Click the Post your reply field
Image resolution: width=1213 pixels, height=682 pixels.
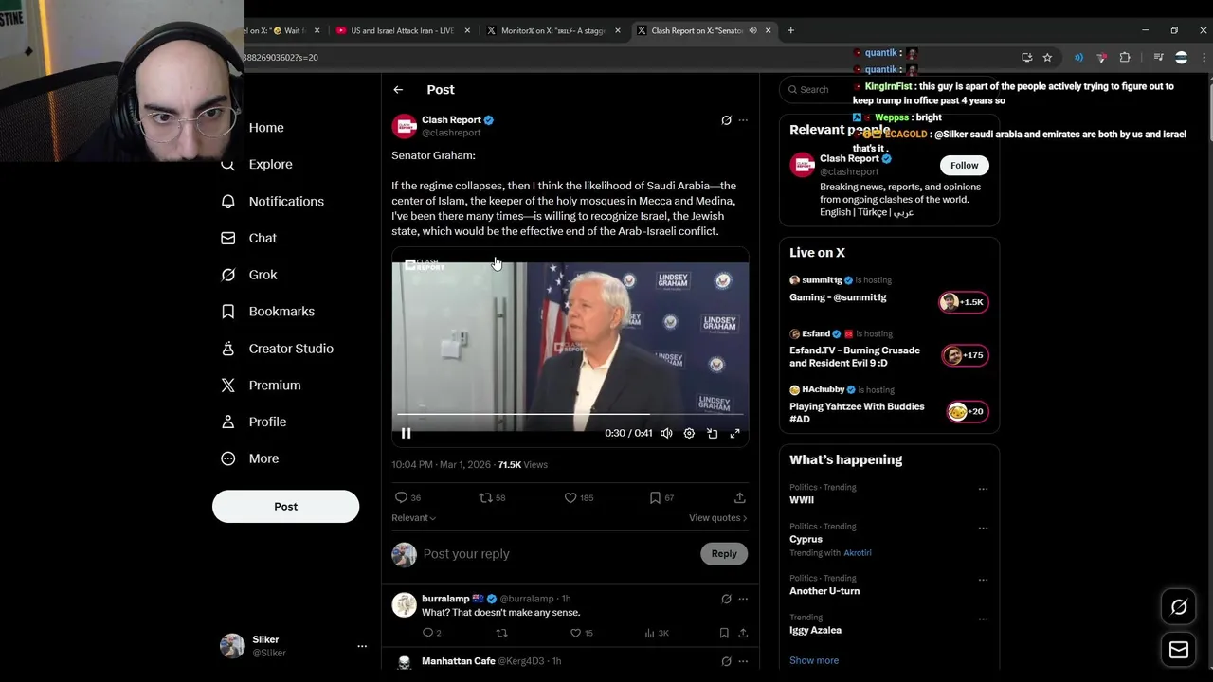(x=557, y=554)
